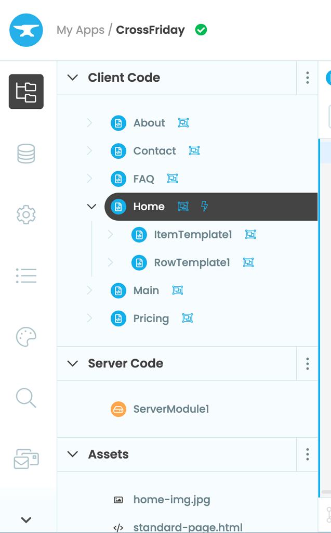Click the Anvil logo in the header
The image size is (331, 533).
pos(26,30)
